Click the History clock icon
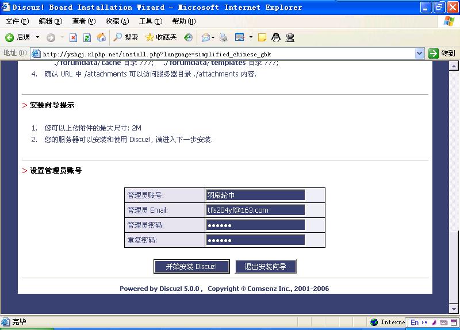The image size is (460, 330). click(x=188, y=37)
